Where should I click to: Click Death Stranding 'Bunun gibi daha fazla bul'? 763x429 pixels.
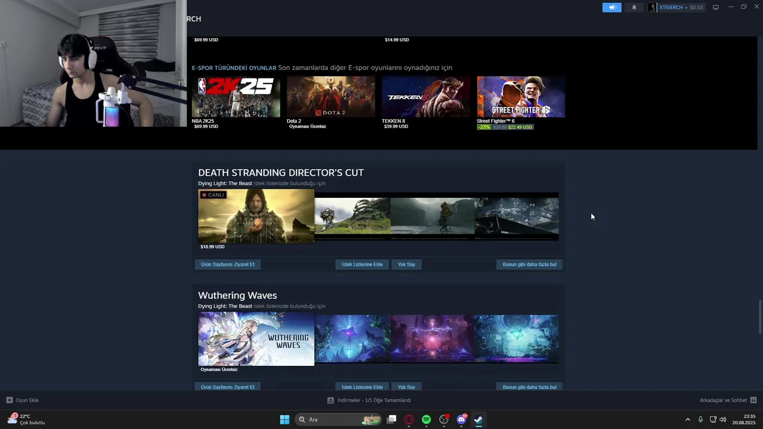point(529,265)
